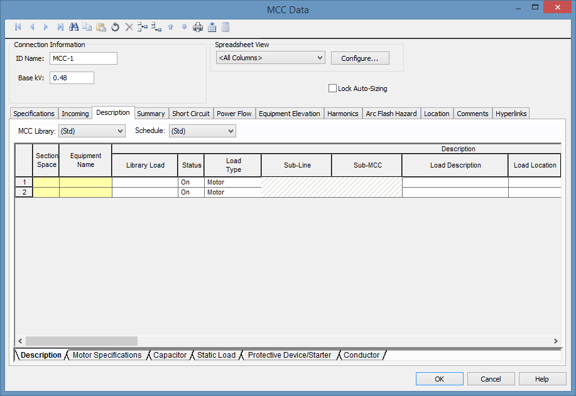Screen dimensions: 576x396
Task: Click the gray X delete icon
Action: point(129,27)
